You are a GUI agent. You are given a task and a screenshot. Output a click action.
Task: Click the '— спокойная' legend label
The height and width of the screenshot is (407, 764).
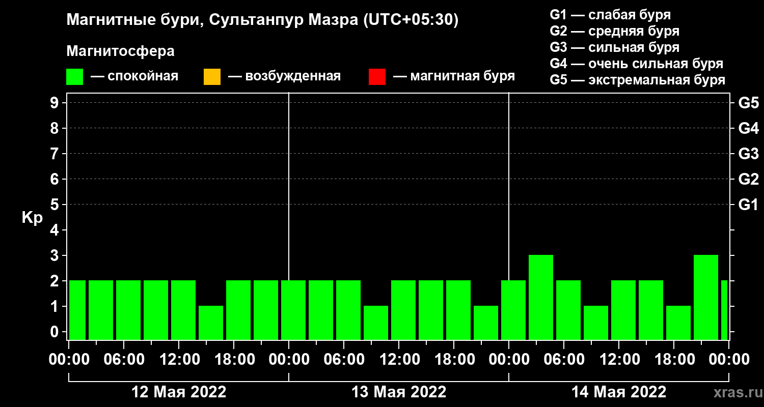(134, 76)
